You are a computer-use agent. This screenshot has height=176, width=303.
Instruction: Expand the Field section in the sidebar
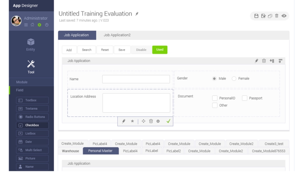[31, 90]
